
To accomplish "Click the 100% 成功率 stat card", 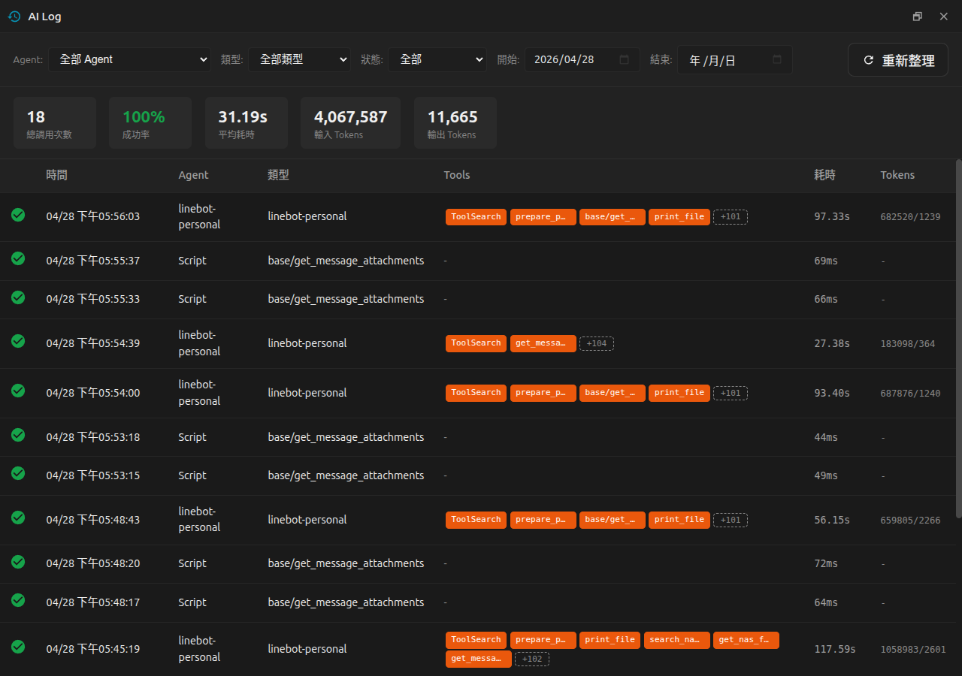I will coord(150,123).
